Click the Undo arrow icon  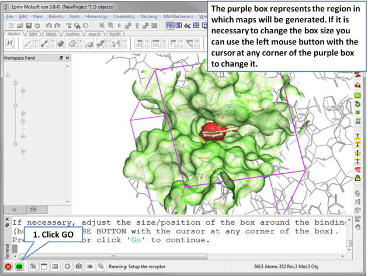click(x=48, y=26)
